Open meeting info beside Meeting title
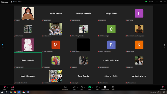The image size is (167, 94). click(11, 2)
